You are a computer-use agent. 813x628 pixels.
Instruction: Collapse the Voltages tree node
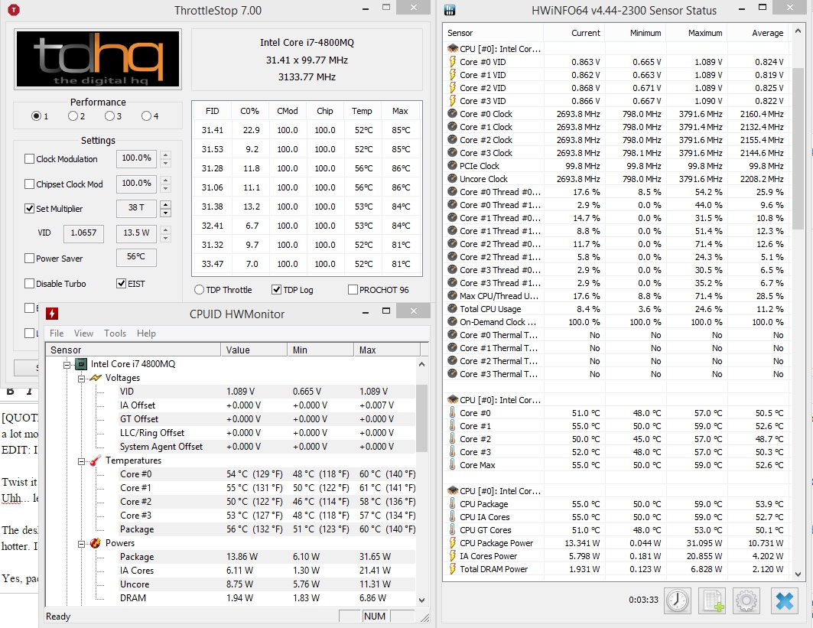tap(81, 379)
